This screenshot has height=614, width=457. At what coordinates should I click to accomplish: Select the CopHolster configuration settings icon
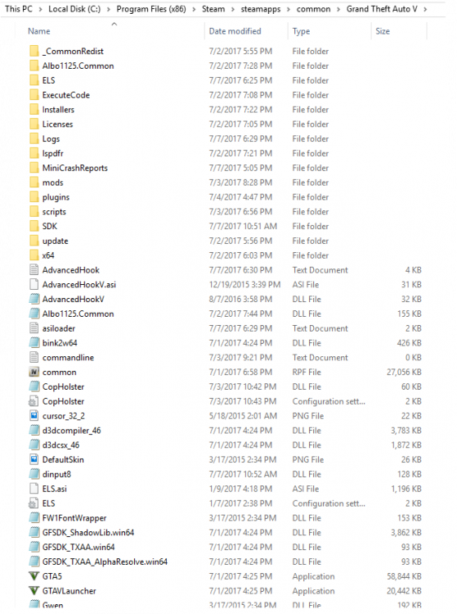pos(34,401)
